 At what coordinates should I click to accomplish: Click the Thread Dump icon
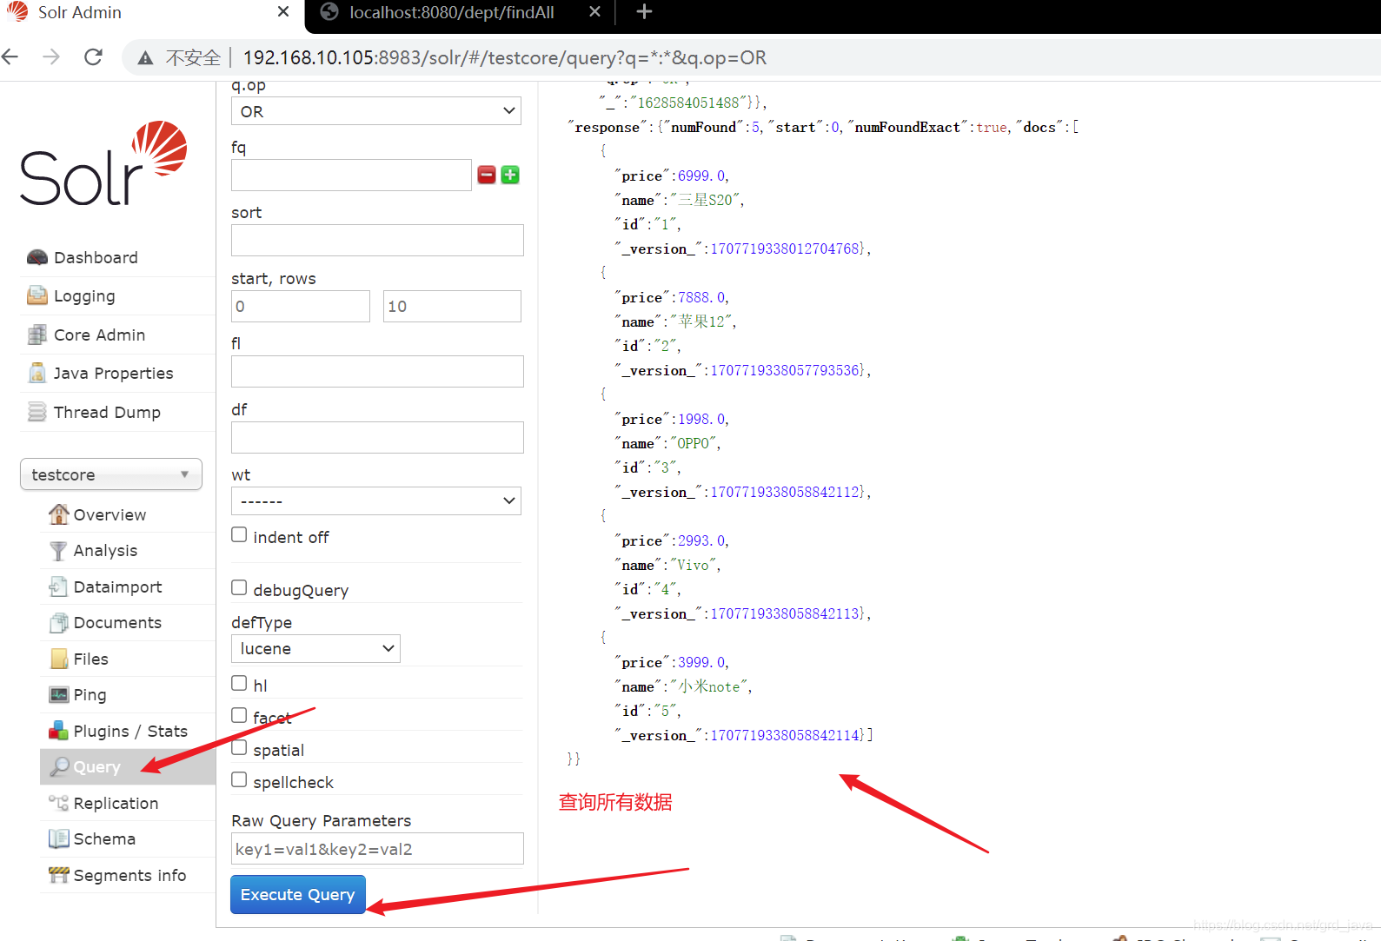click(37, 412)
